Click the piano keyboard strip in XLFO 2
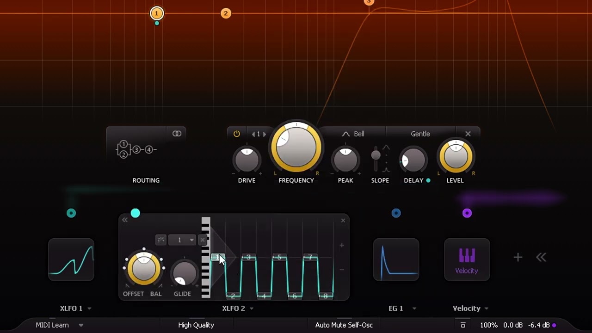 click(x=206, y=257)
